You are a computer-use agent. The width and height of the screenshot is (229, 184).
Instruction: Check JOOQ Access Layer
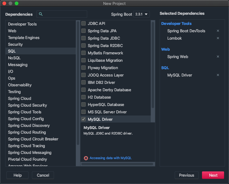coord(83,75)
